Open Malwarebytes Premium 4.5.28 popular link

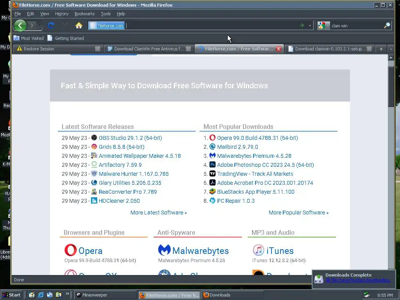pyautogui.click(x=254, y=156)
